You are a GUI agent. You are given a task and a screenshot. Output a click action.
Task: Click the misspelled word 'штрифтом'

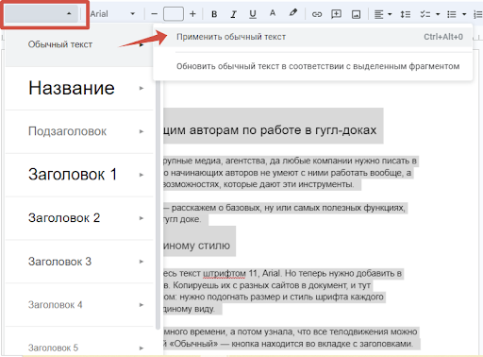tap(225, 273)
